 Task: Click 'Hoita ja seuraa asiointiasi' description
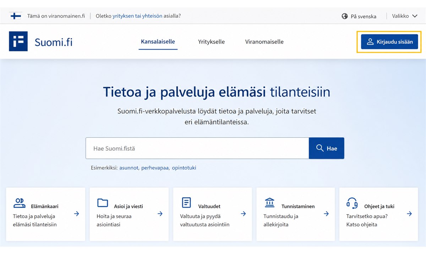click(x=114, y=220)
